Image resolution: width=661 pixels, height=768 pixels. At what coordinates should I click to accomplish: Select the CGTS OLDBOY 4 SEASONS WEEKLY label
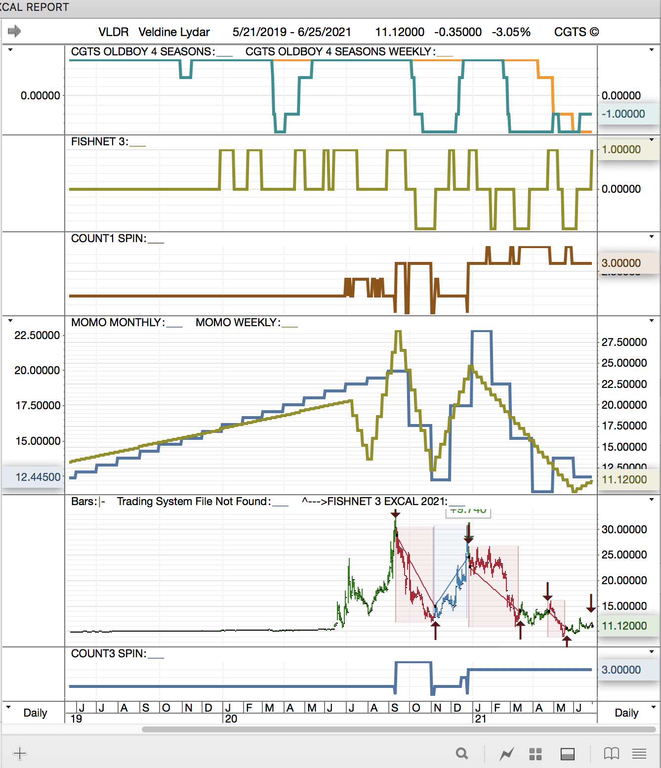[x=340, y=51]
